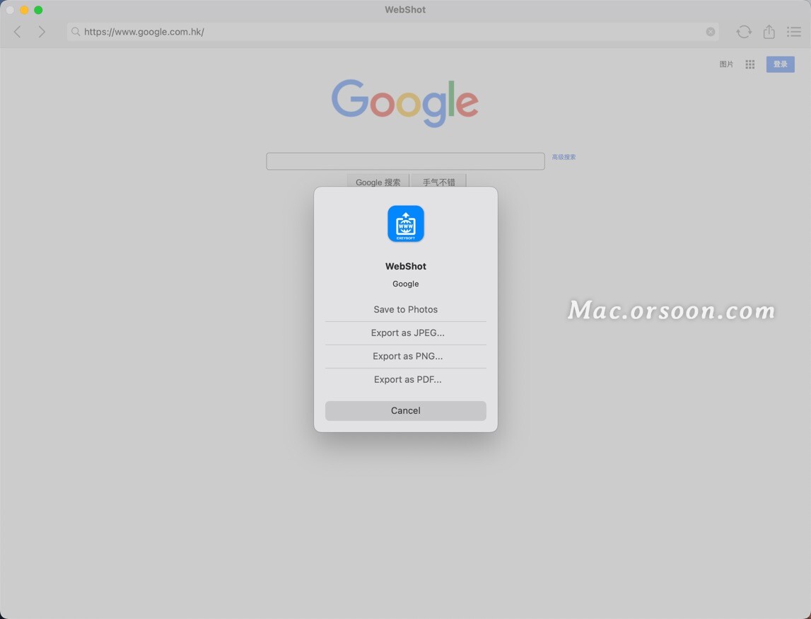Viewport: 811px width, 619px height.
Task: Open the Google apps grid icon
Action: pyautogui.click(x=750, y=64)
